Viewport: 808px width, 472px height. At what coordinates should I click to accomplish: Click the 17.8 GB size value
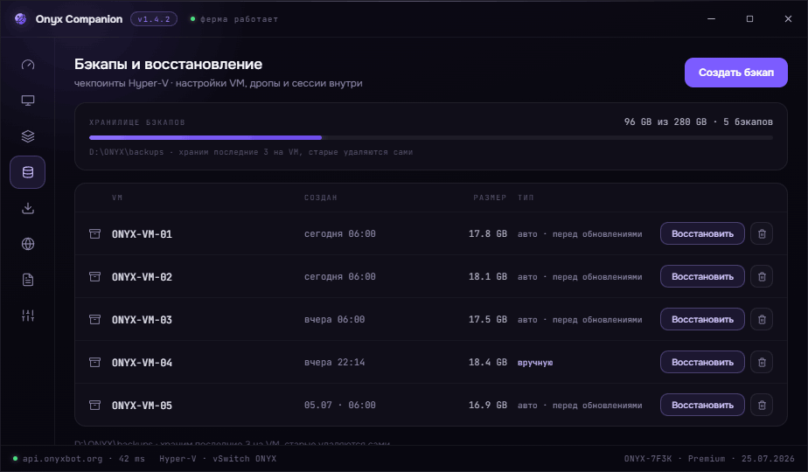tap(487, 234)
